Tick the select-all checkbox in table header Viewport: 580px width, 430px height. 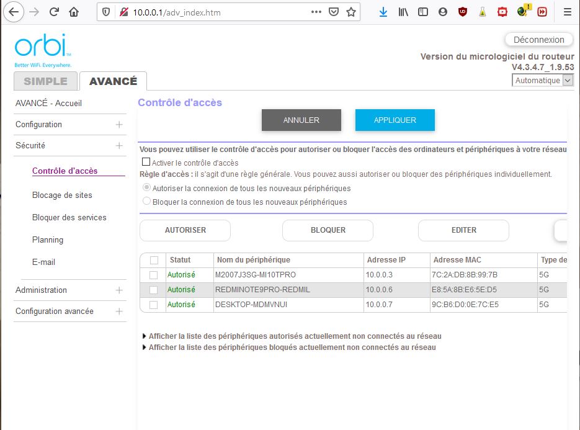pos(154,260)
